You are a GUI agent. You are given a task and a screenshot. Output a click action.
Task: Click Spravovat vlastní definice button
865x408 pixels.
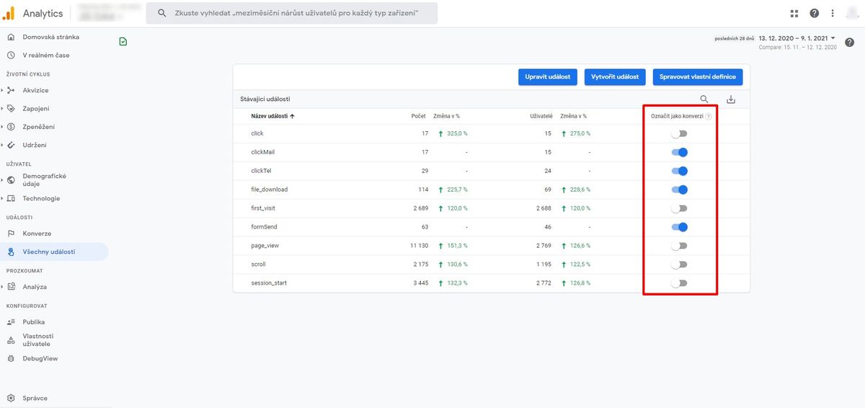698,77
